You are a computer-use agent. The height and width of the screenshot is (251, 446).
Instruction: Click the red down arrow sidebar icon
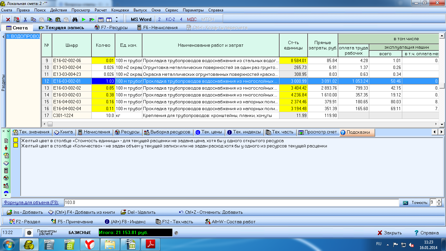pos(6,148)
